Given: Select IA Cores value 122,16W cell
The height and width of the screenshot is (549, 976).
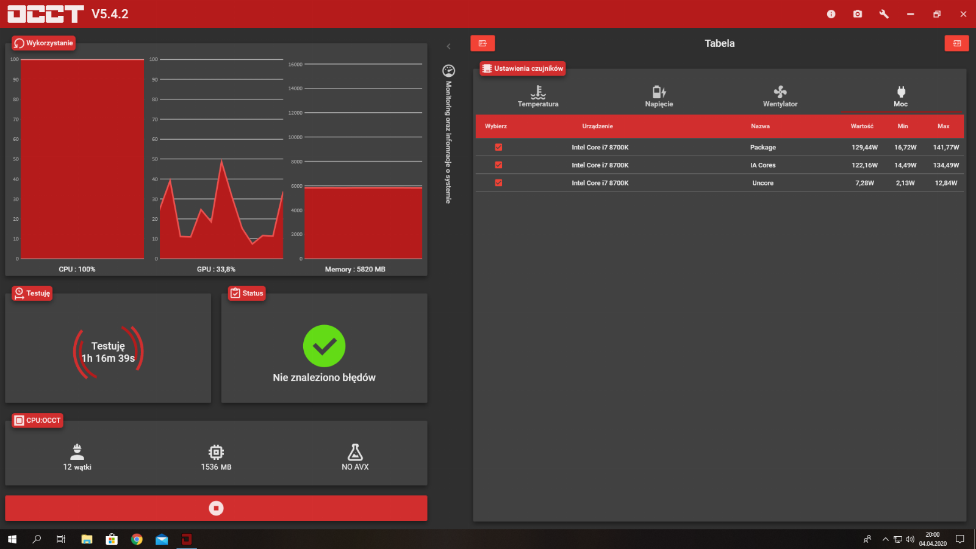Looking at the screenshot, I should coord(864,165).
